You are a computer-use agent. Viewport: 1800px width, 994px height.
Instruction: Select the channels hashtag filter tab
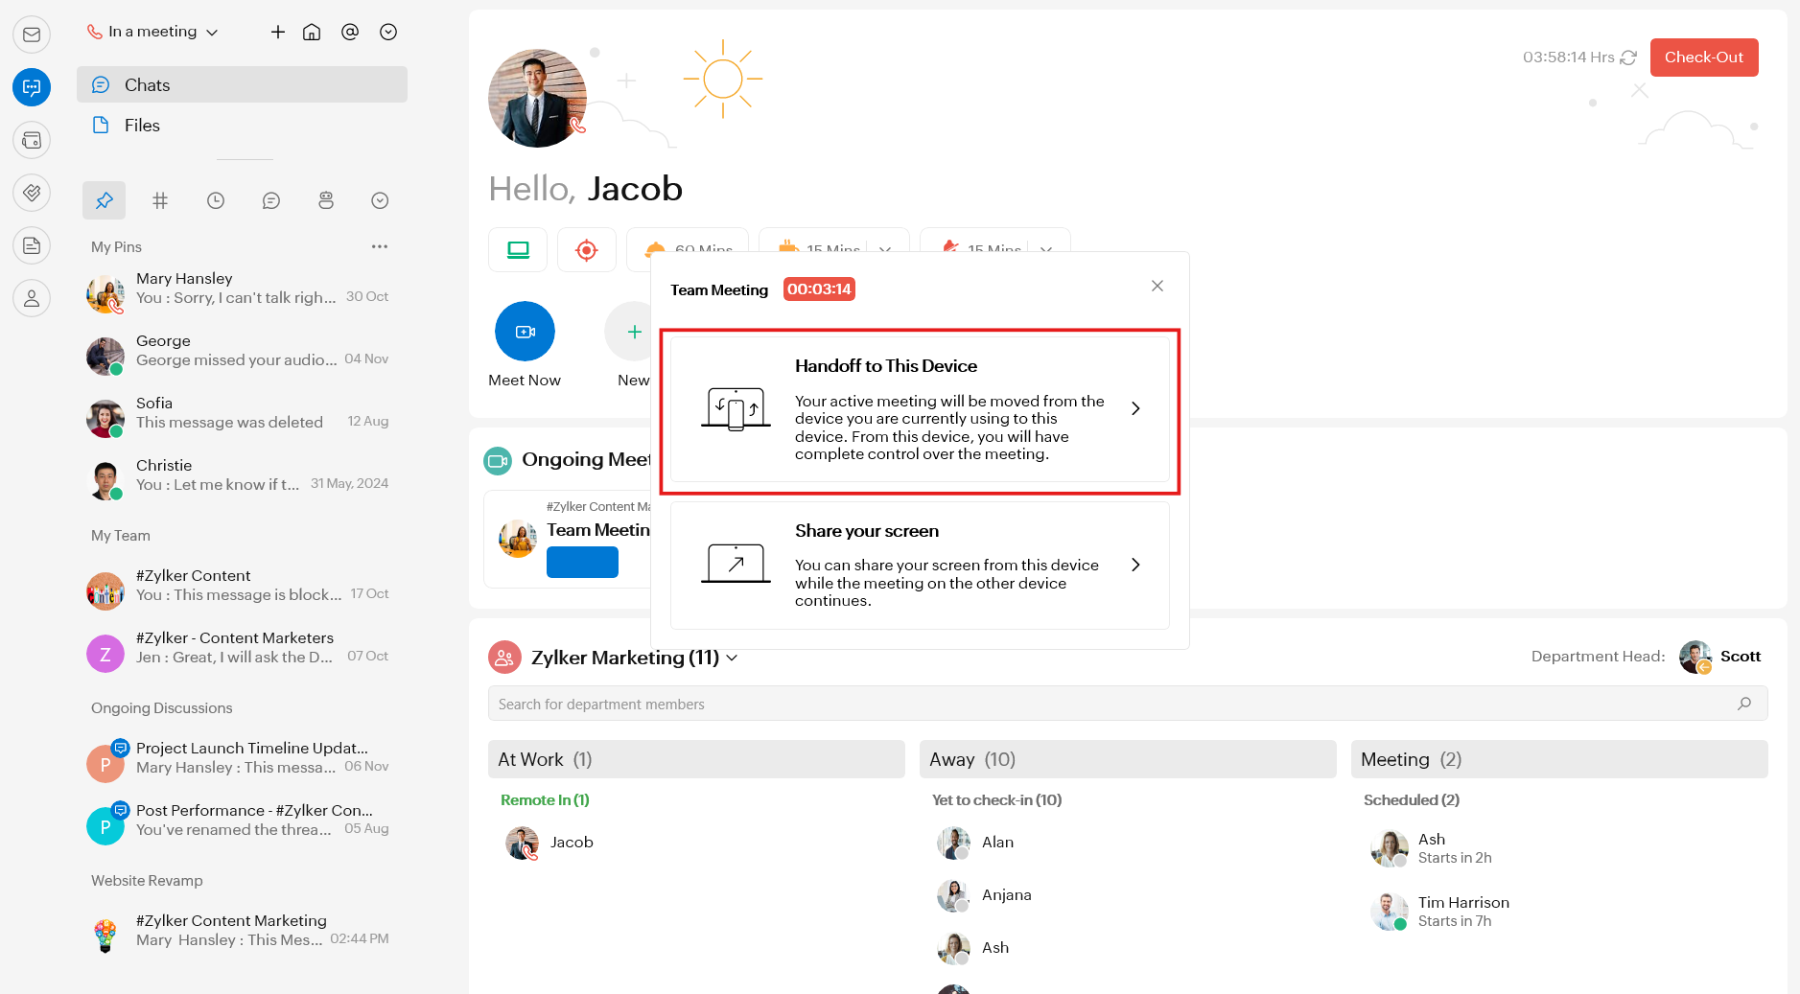[x=160, y=200]
